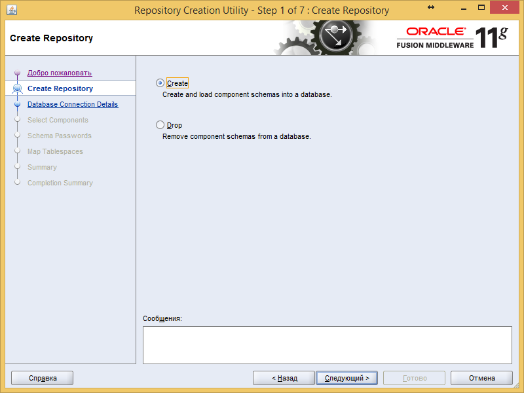The height and width of the screenshot is (393, 524).
Task: Click the current-step indicator beside Create Repository
Action: [x=18, y=88]
